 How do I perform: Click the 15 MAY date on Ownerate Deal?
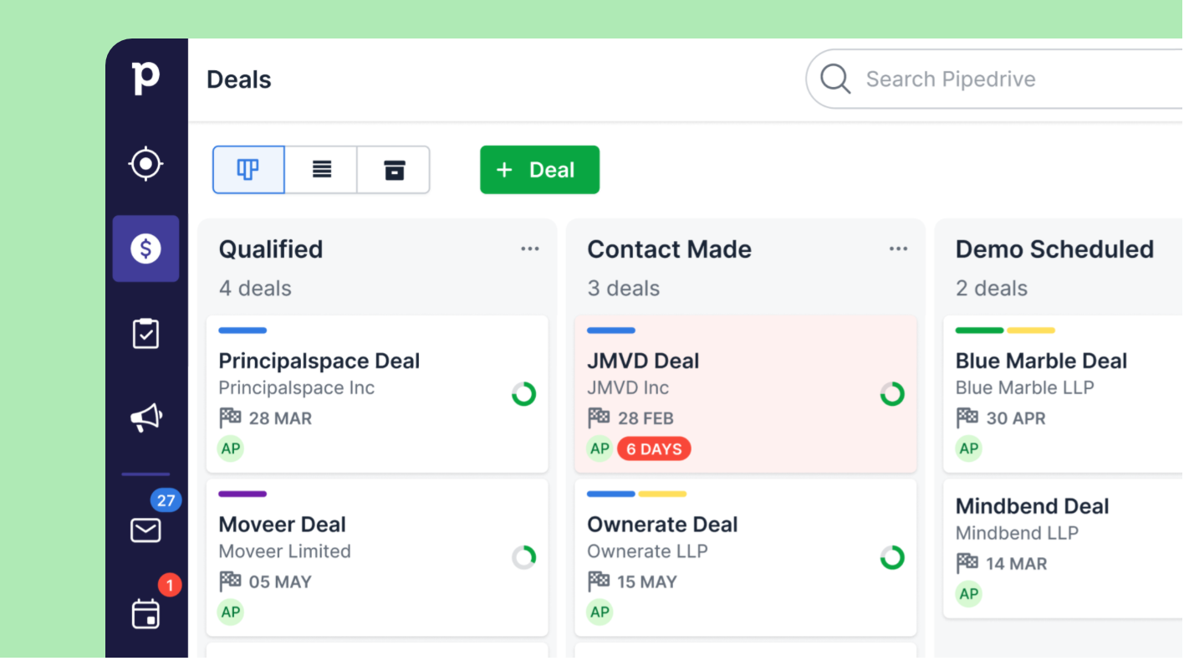tap(647, 582)
